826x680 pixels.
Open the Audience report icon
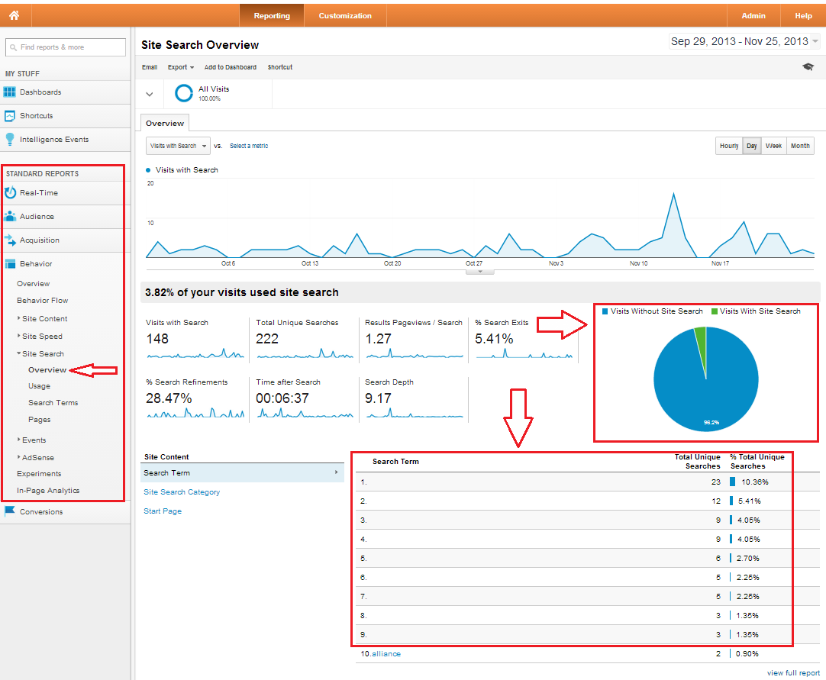tap(10, 216)
